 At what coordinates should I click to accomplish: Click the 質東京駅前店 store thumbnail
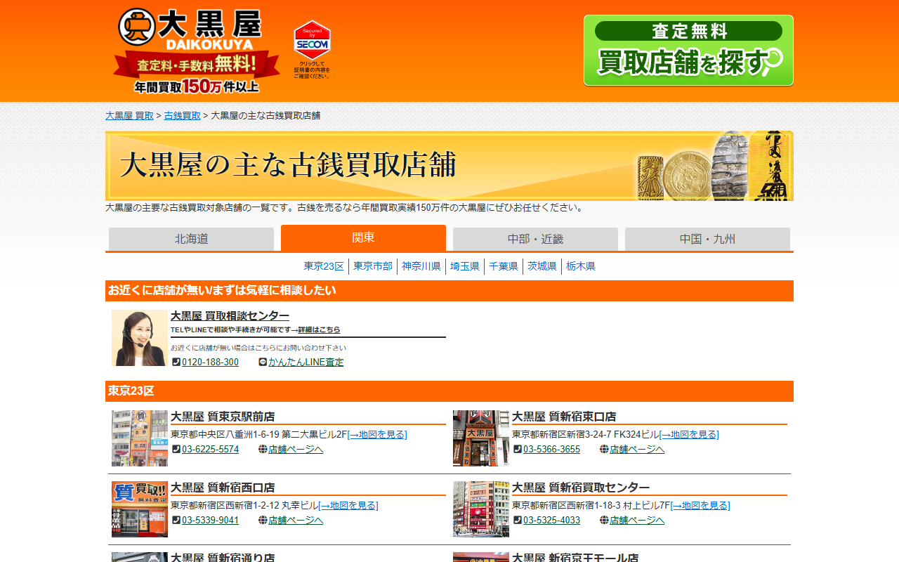[x=140, y=438]
